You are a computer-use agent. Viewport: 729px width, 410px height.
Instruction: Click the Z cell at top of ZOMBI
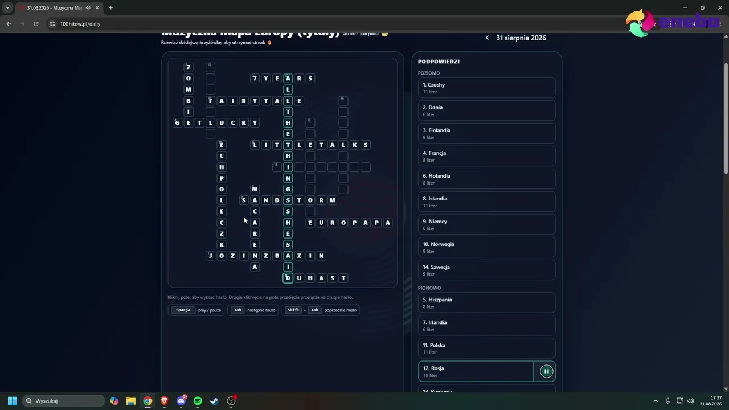[189, 67]
